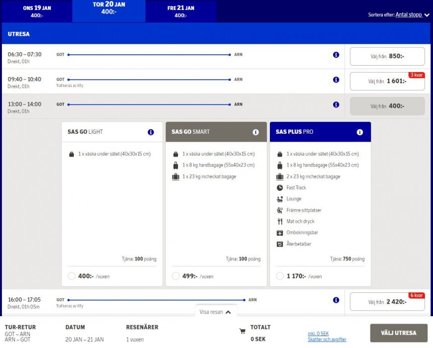Select SAS Go Light 400:- fare
The width and height of the screenshot is (433, 348).
71,276
